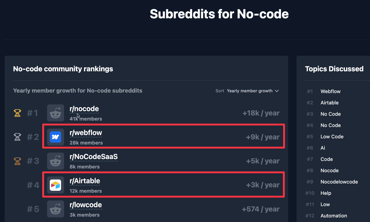Click the Webflow subreddit icon

point(55,137)
